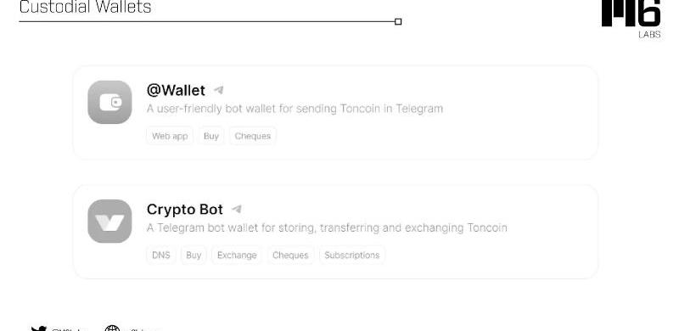The image size is (679, 331).
Task: Select the DNS tag
Action: 161,255
